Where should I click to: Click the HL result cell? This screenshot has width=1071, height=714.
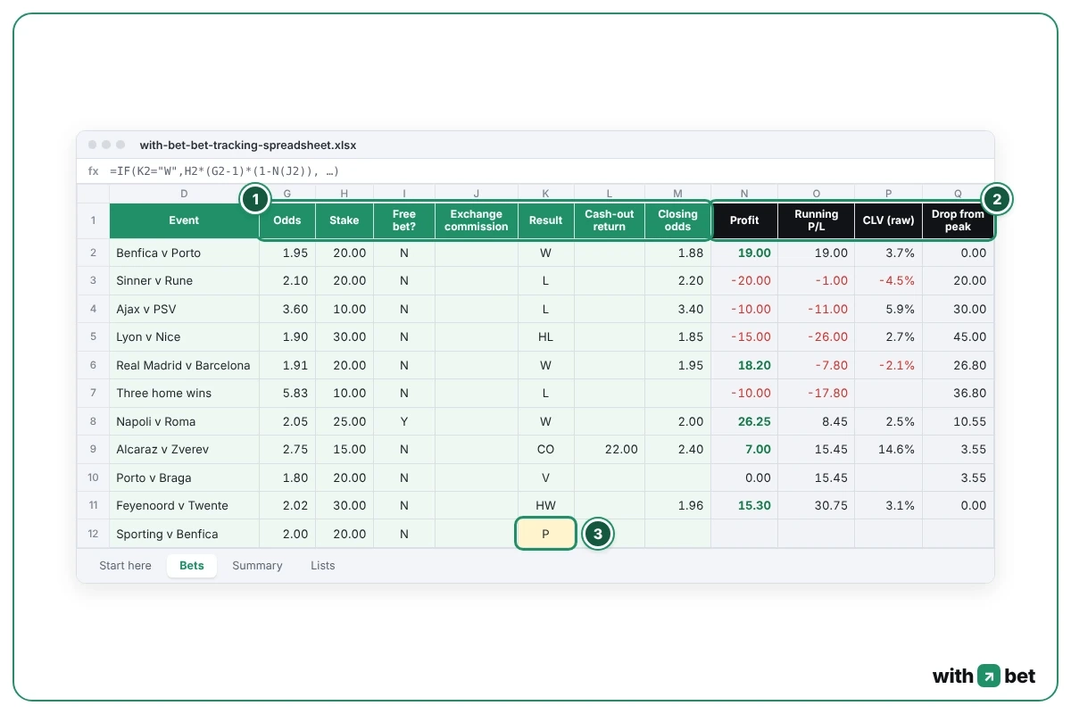(545, 336)
